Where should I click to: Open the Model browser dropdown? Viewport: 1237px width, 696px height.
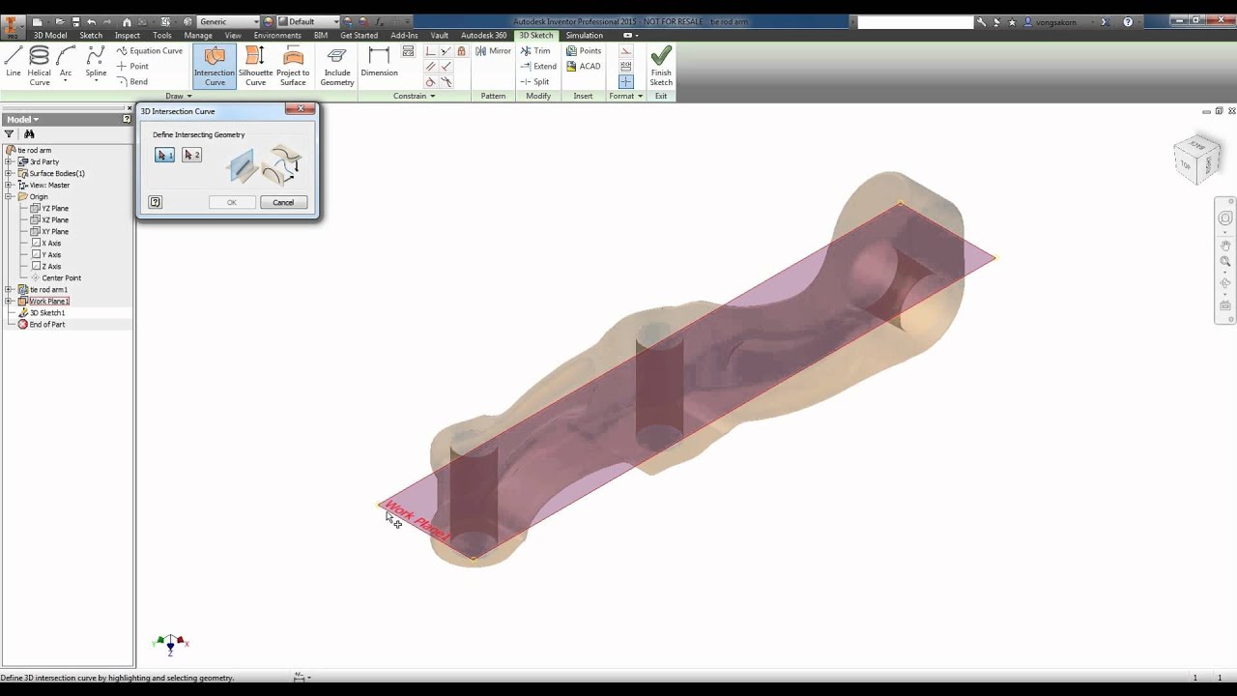click(22, 119)
